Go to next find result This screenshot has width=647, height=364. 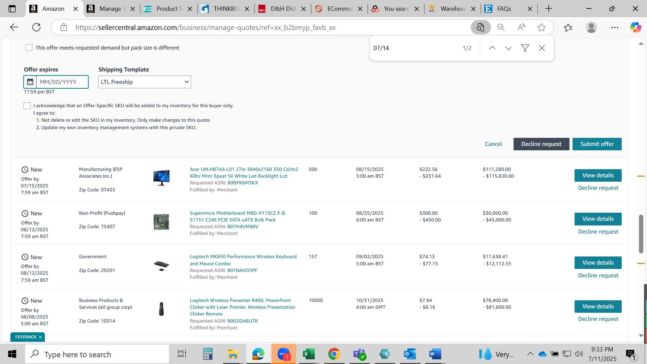coord(509,48)
